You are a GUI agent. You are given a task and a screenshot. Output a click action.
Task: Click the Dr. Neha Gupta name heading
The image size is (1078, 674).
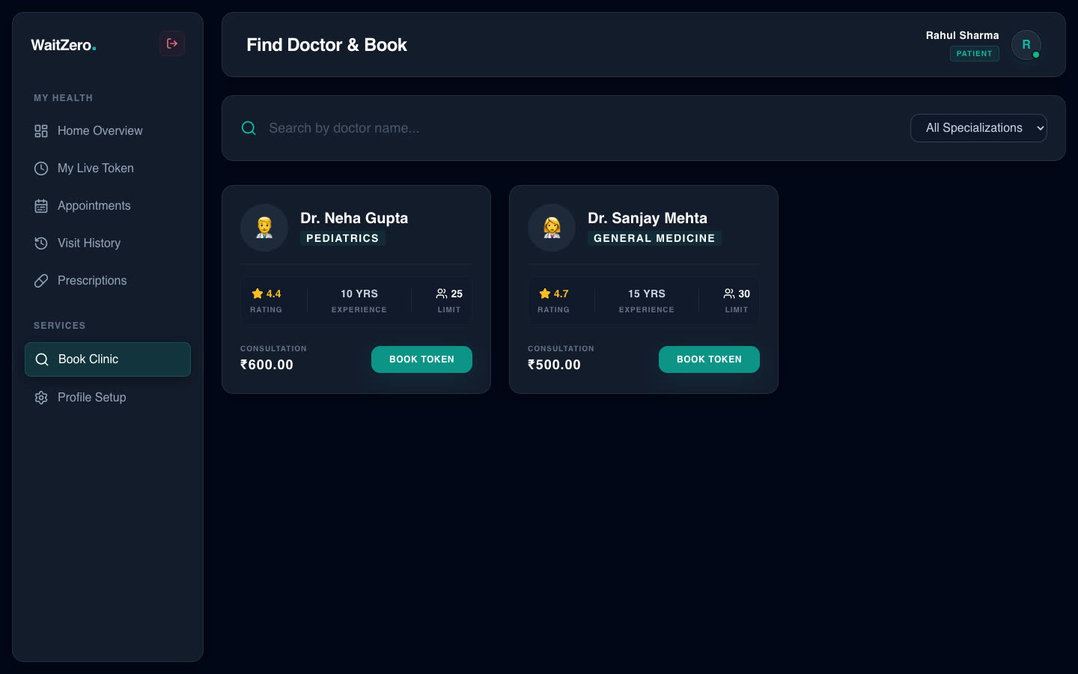tap(354, 218)
